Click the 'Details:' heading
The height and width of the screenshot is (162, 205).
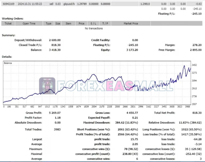tap(7, 57)
